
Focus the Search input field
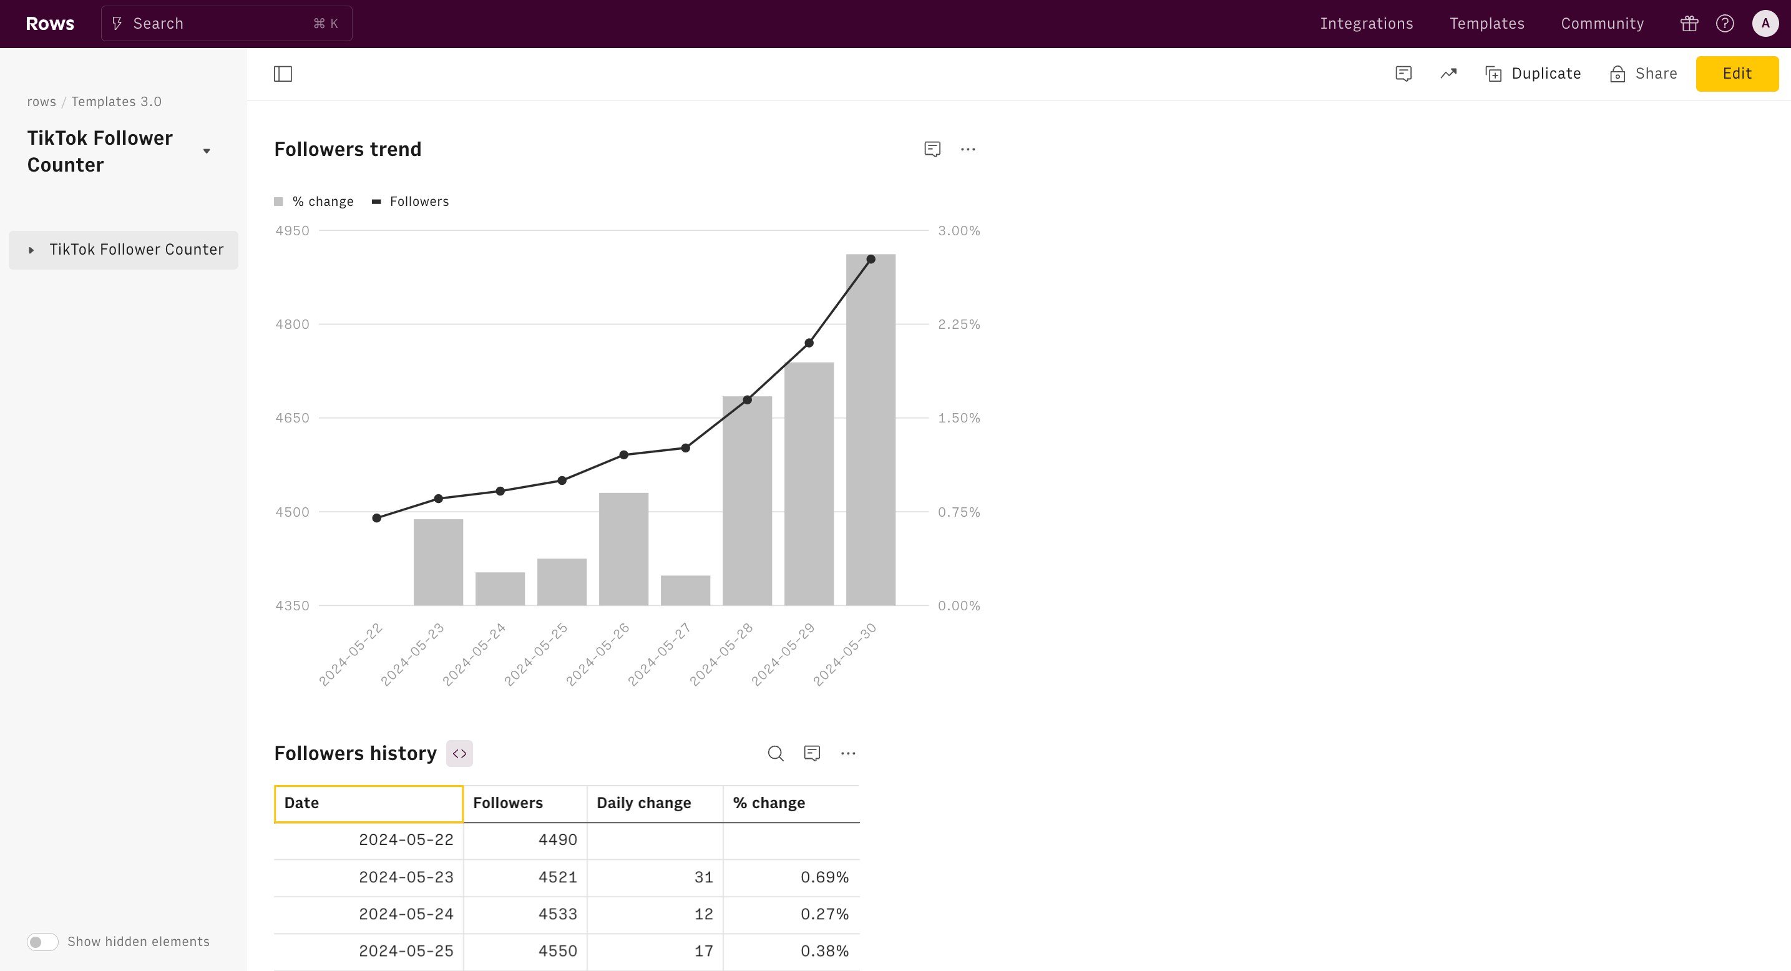[227, 24]
